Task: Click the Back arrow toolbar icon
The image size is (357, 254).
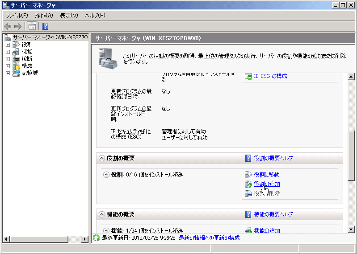Action: pyautogui.click(x=8, y=26)
